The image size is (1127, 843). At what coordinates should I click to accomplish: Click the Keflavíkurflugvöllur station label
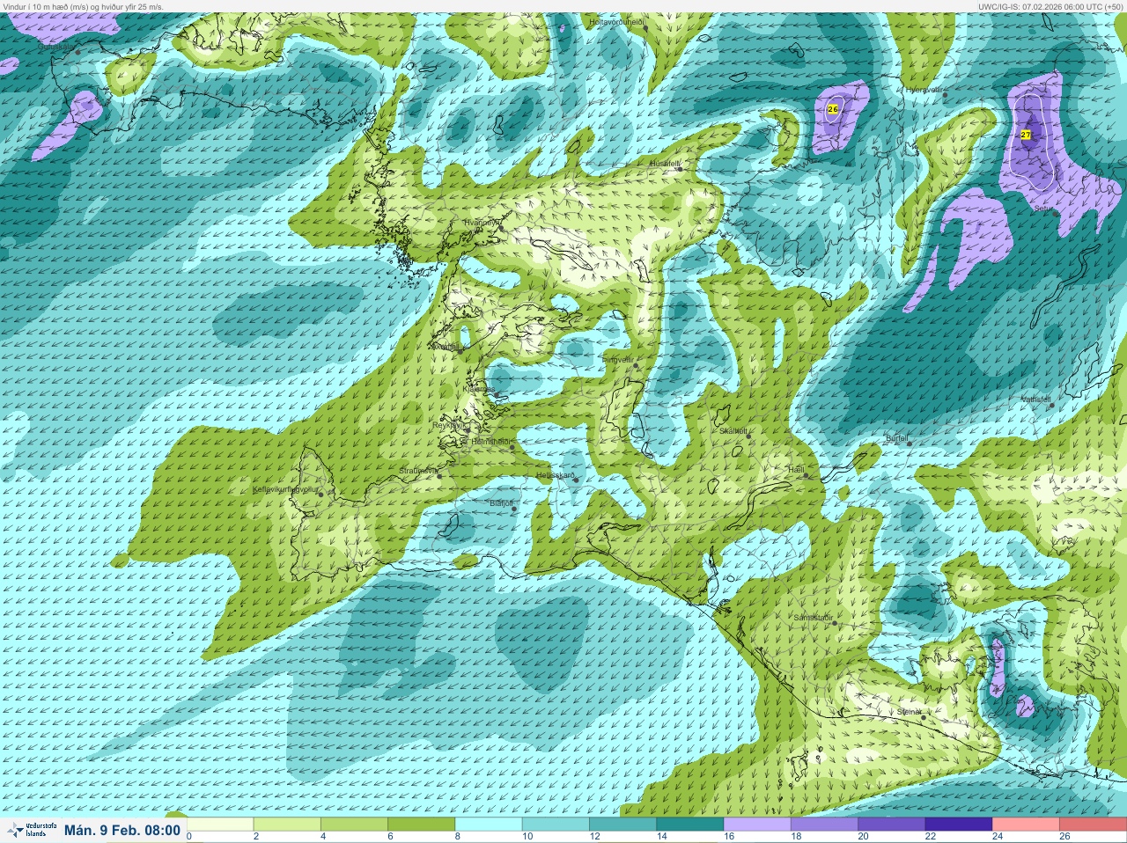284,488
